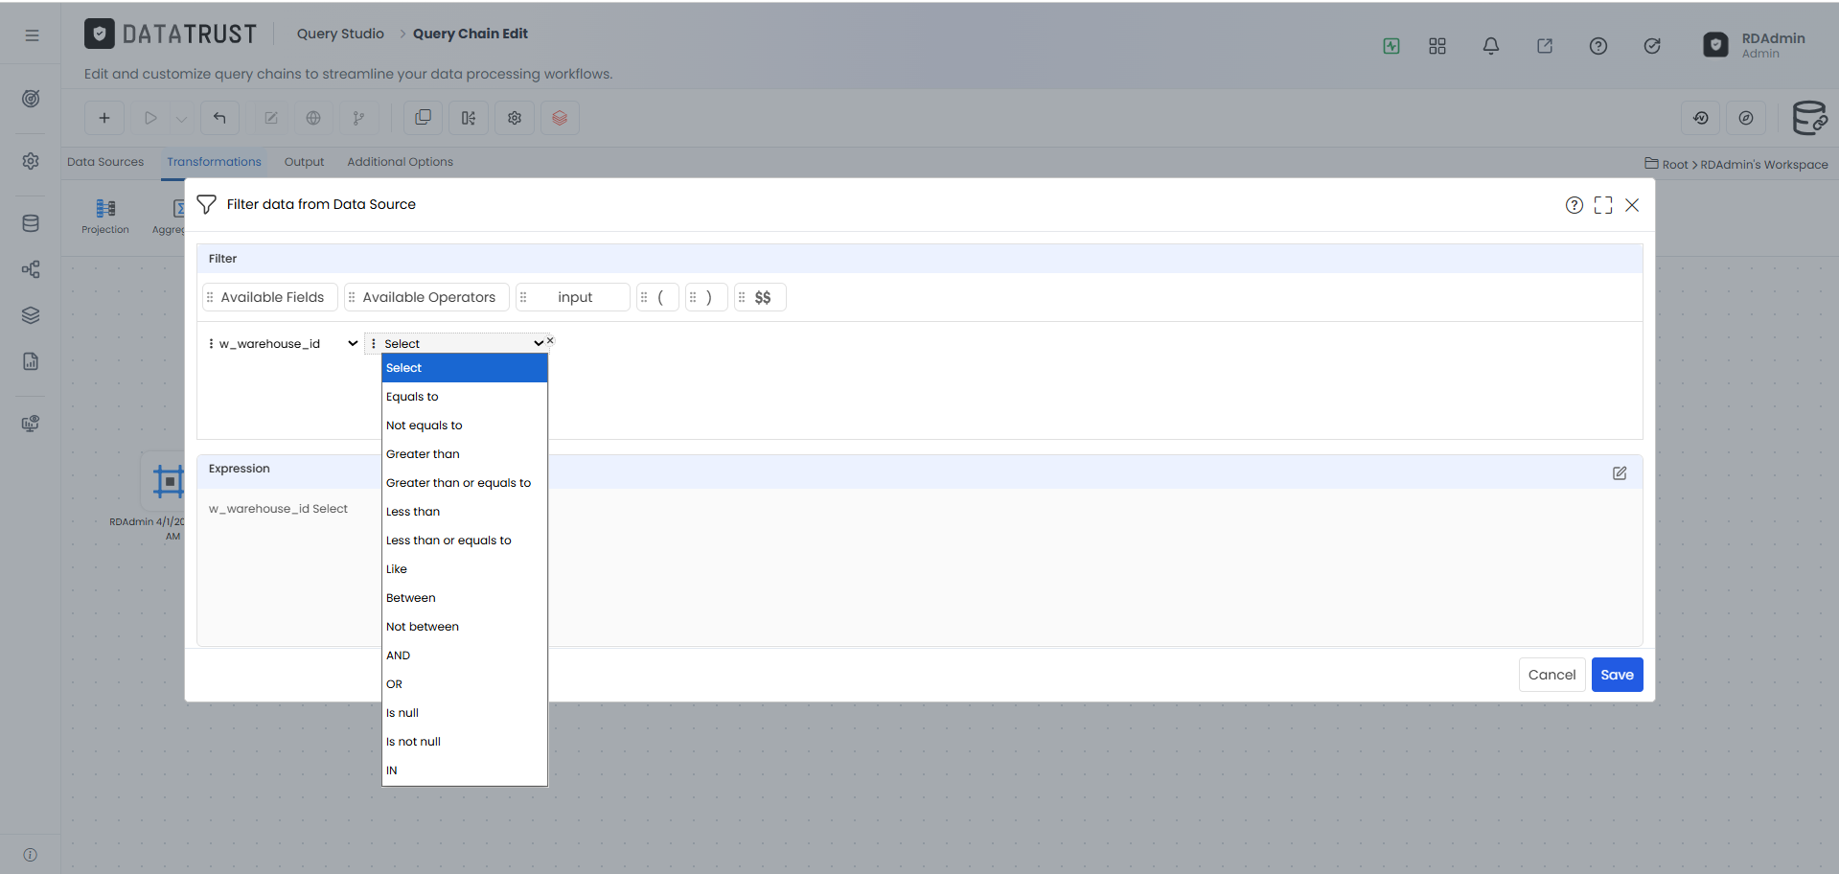The image size is (1839, 874).
Task: Click the branch toolbar icon
Action: tap(358, 118)
